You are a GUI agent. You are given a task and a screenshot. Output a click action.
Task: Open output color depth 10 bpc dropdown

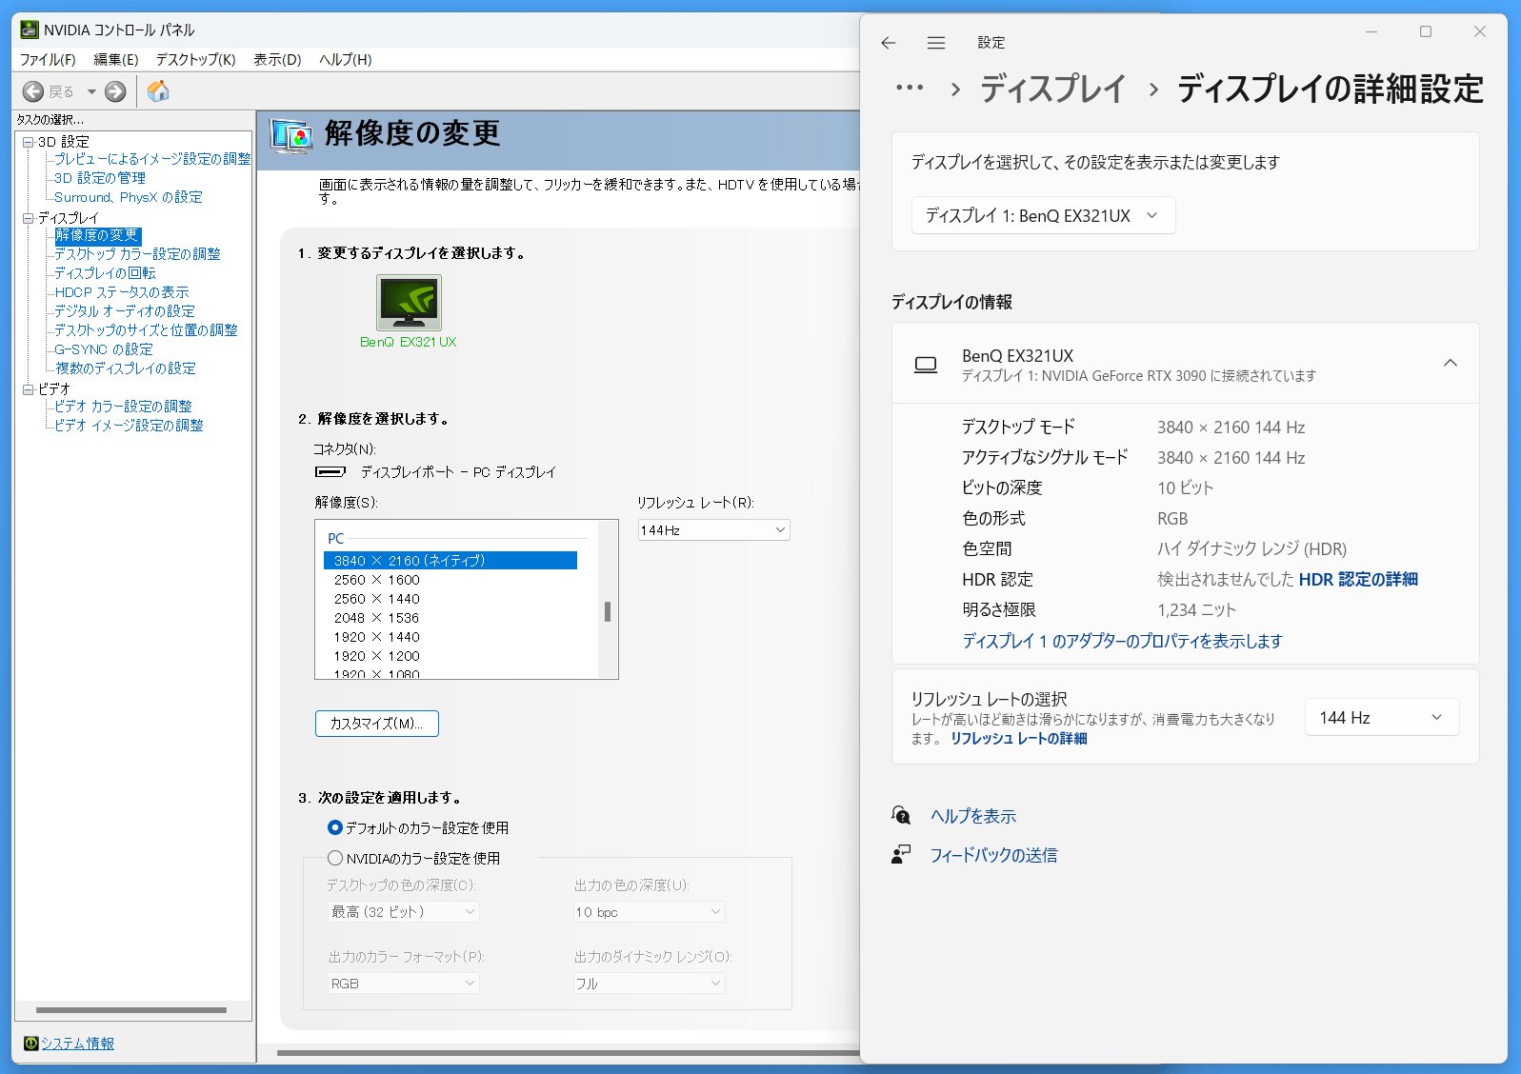click(649, 912)
